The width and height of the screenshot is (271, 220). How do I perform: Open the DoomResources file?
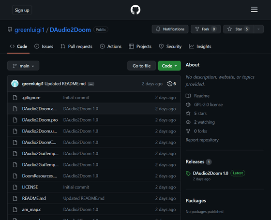point(39,176)
